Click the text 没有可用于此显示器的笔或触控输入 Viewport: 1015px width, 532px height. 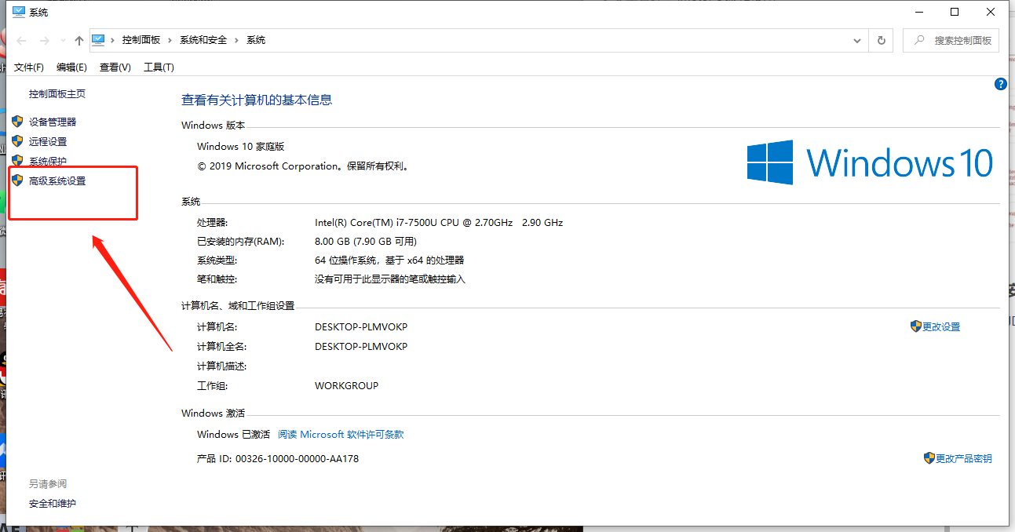pos(390,279)
